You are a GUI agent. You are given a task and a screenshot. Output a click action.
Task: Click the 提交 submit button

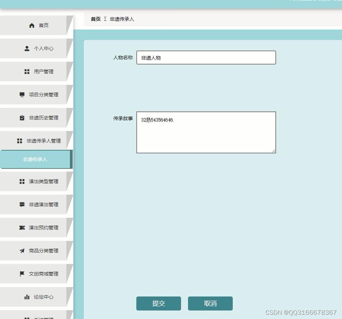158,303
